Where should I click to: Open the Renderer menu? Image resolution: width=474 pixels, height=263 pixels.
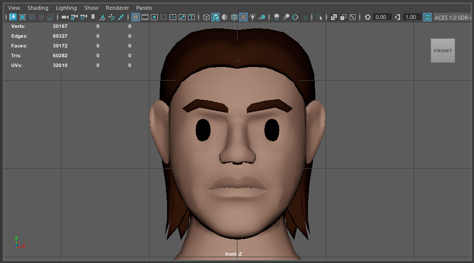point(117,8)
